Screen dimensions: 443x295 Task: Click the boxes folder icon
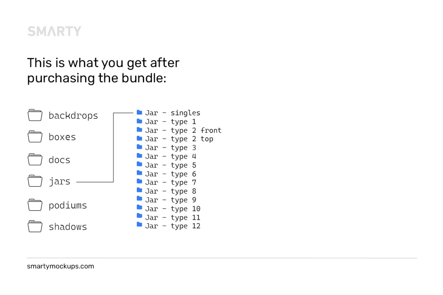click(x=35, y=136)
